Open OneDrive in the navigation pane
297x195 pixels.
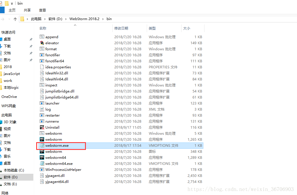point(9,97)
